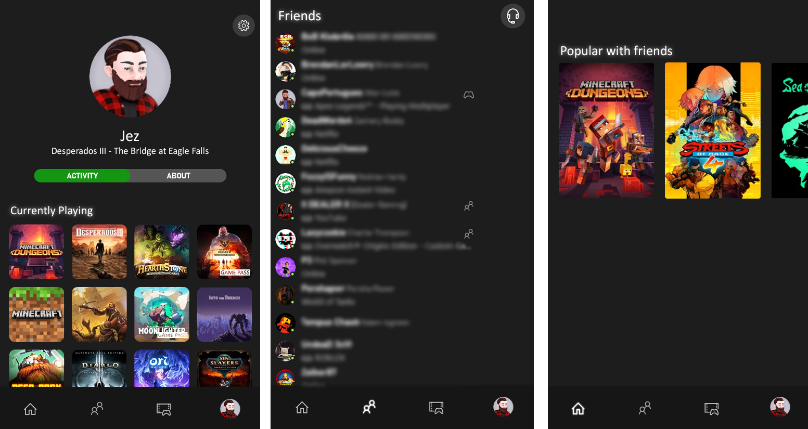Image resolution: width=808 pixels, height=429 pixels.
Task: Open chat/library icon on Friends screen navbar
Action: tap(436, 407)
